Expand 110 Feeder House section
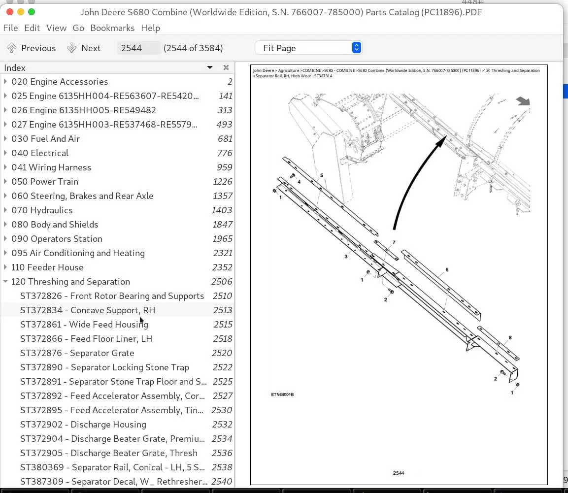The height and width of the screenshot is (493, 568). tap(5, 267)
